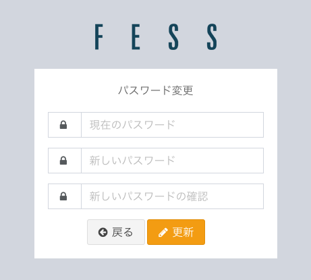Click the left-arrow circle icon on 戻る
The width and height of the screenshot is (311, 280).
[103, 232]
